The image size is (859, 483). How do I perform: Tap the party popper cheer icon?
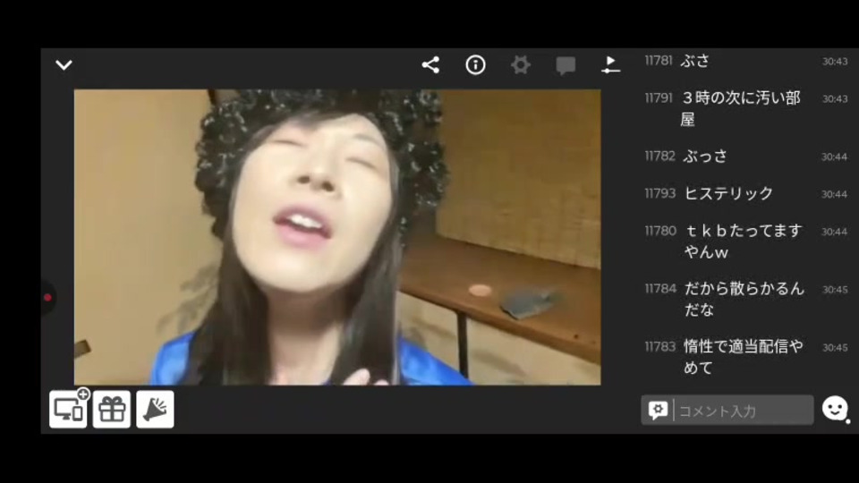pos(155,409)
